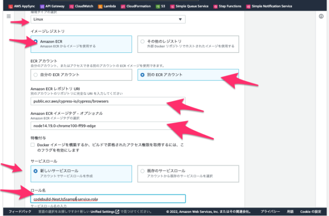Image resolution: width=329 pixels, height=216 pixels.
Task: Open the Simple Queue Service shortcut icon
Action: [172, 7]
